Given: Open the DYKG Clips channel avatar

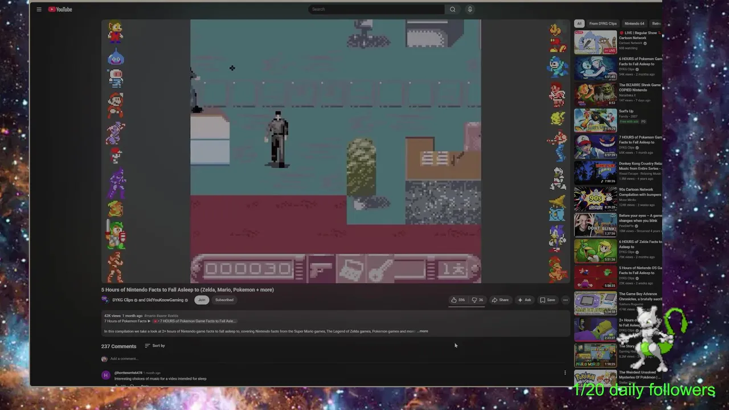Looking at the screenshot, I should (x=105, y=300).
